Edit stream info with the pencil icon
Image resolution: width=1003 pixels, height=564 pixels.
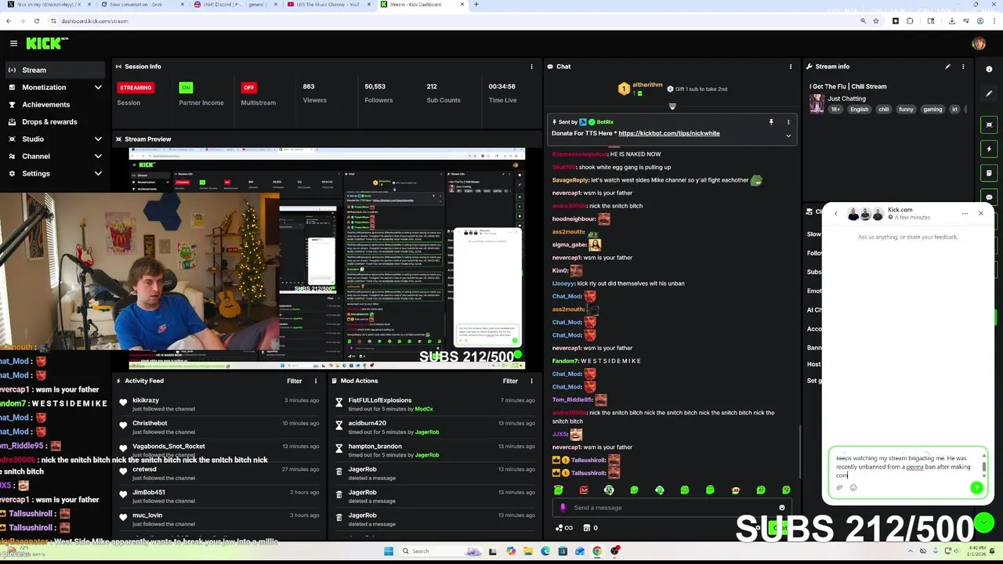click(947, 67)
